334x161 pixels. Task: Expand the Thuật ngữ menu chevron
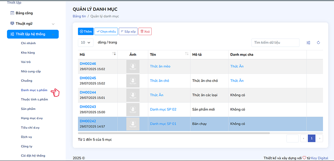pyautogui.click(x=53, y=24)
